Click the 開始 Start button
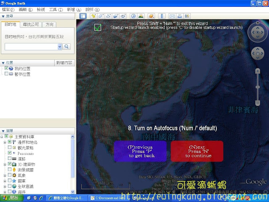The image size is (269, 202). 11,198
